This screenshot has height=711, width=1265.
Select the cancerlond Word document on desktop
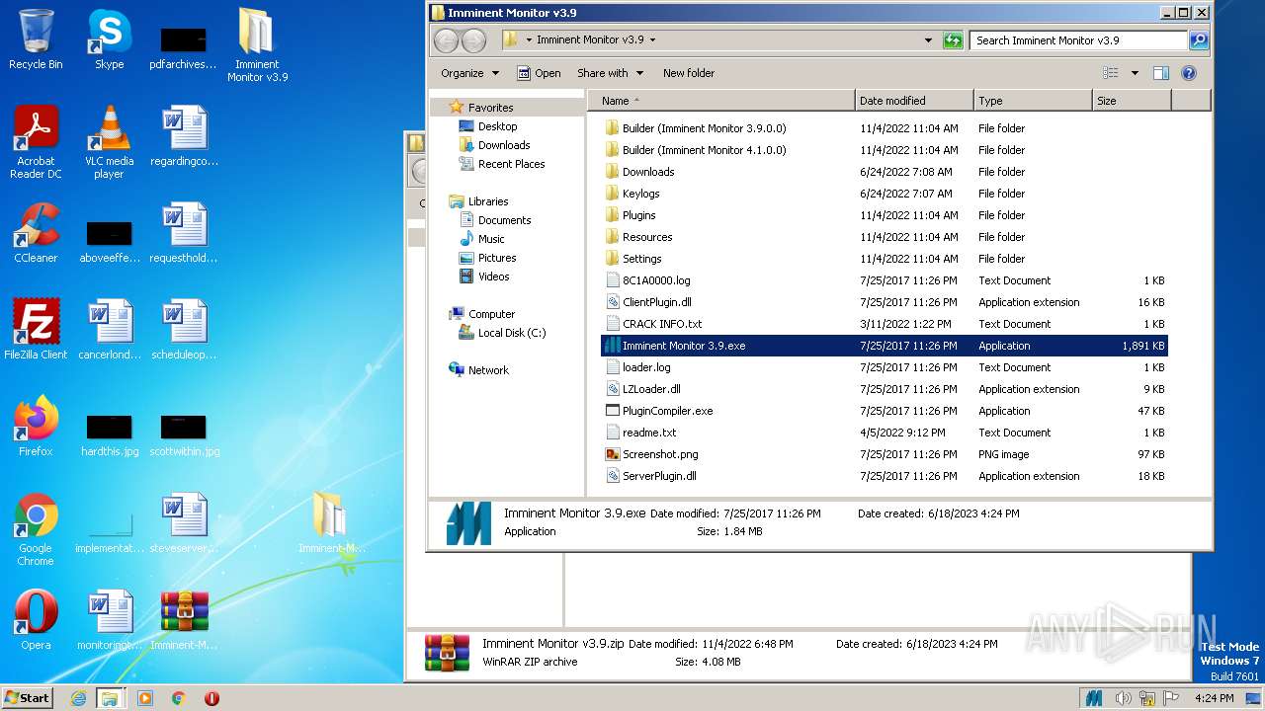tap(109, 330)
